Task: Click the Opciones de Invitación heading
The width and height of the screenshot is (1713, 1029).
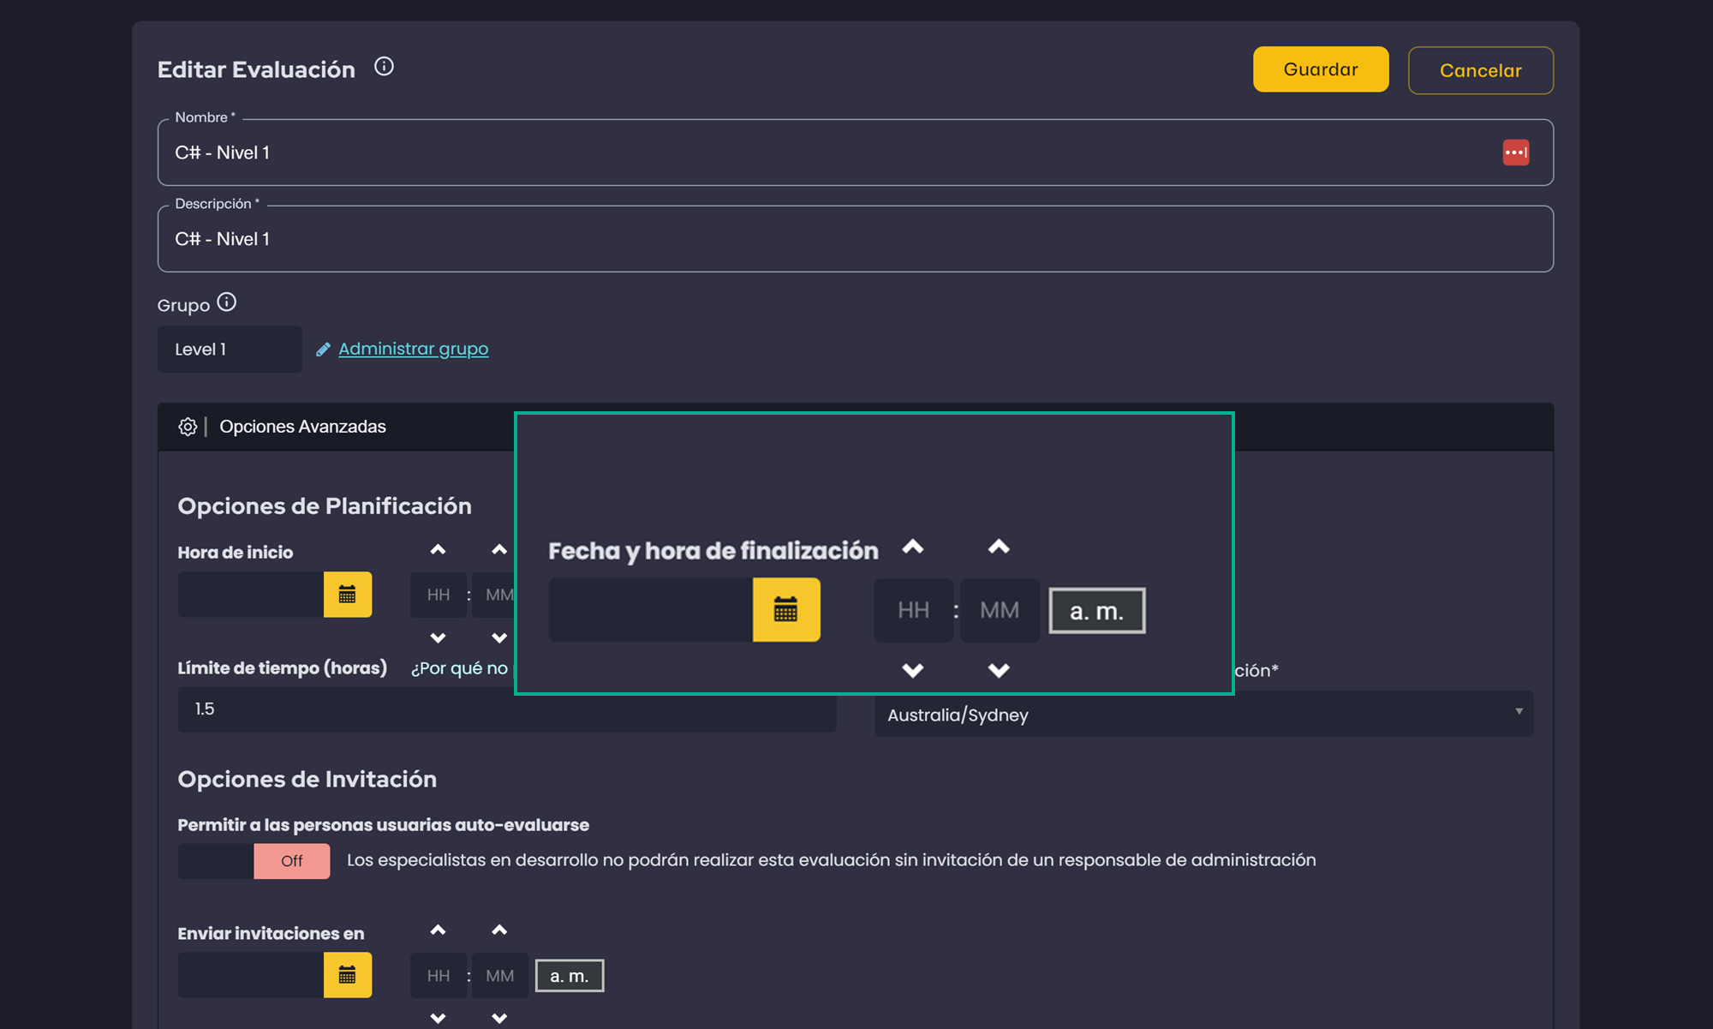Action: [307, 780]
